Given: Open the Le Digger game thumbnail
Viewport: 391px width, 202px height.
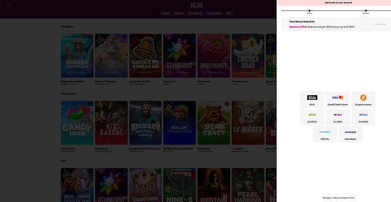Looking at the screenshot, I should coord(248,122).
